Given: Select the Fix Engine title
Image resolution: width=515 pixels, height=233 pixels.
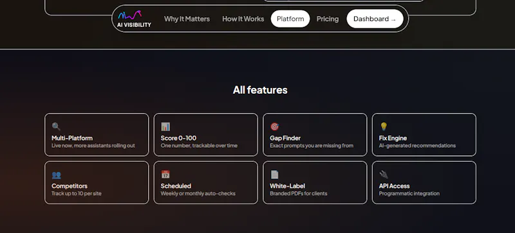Looking at the screenshot, I should 393,138.
